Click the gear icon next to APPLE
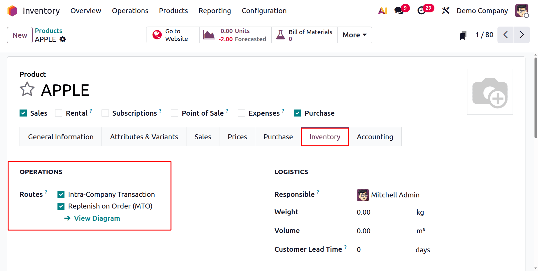The image size is (538, 271). tap(63, 39)
